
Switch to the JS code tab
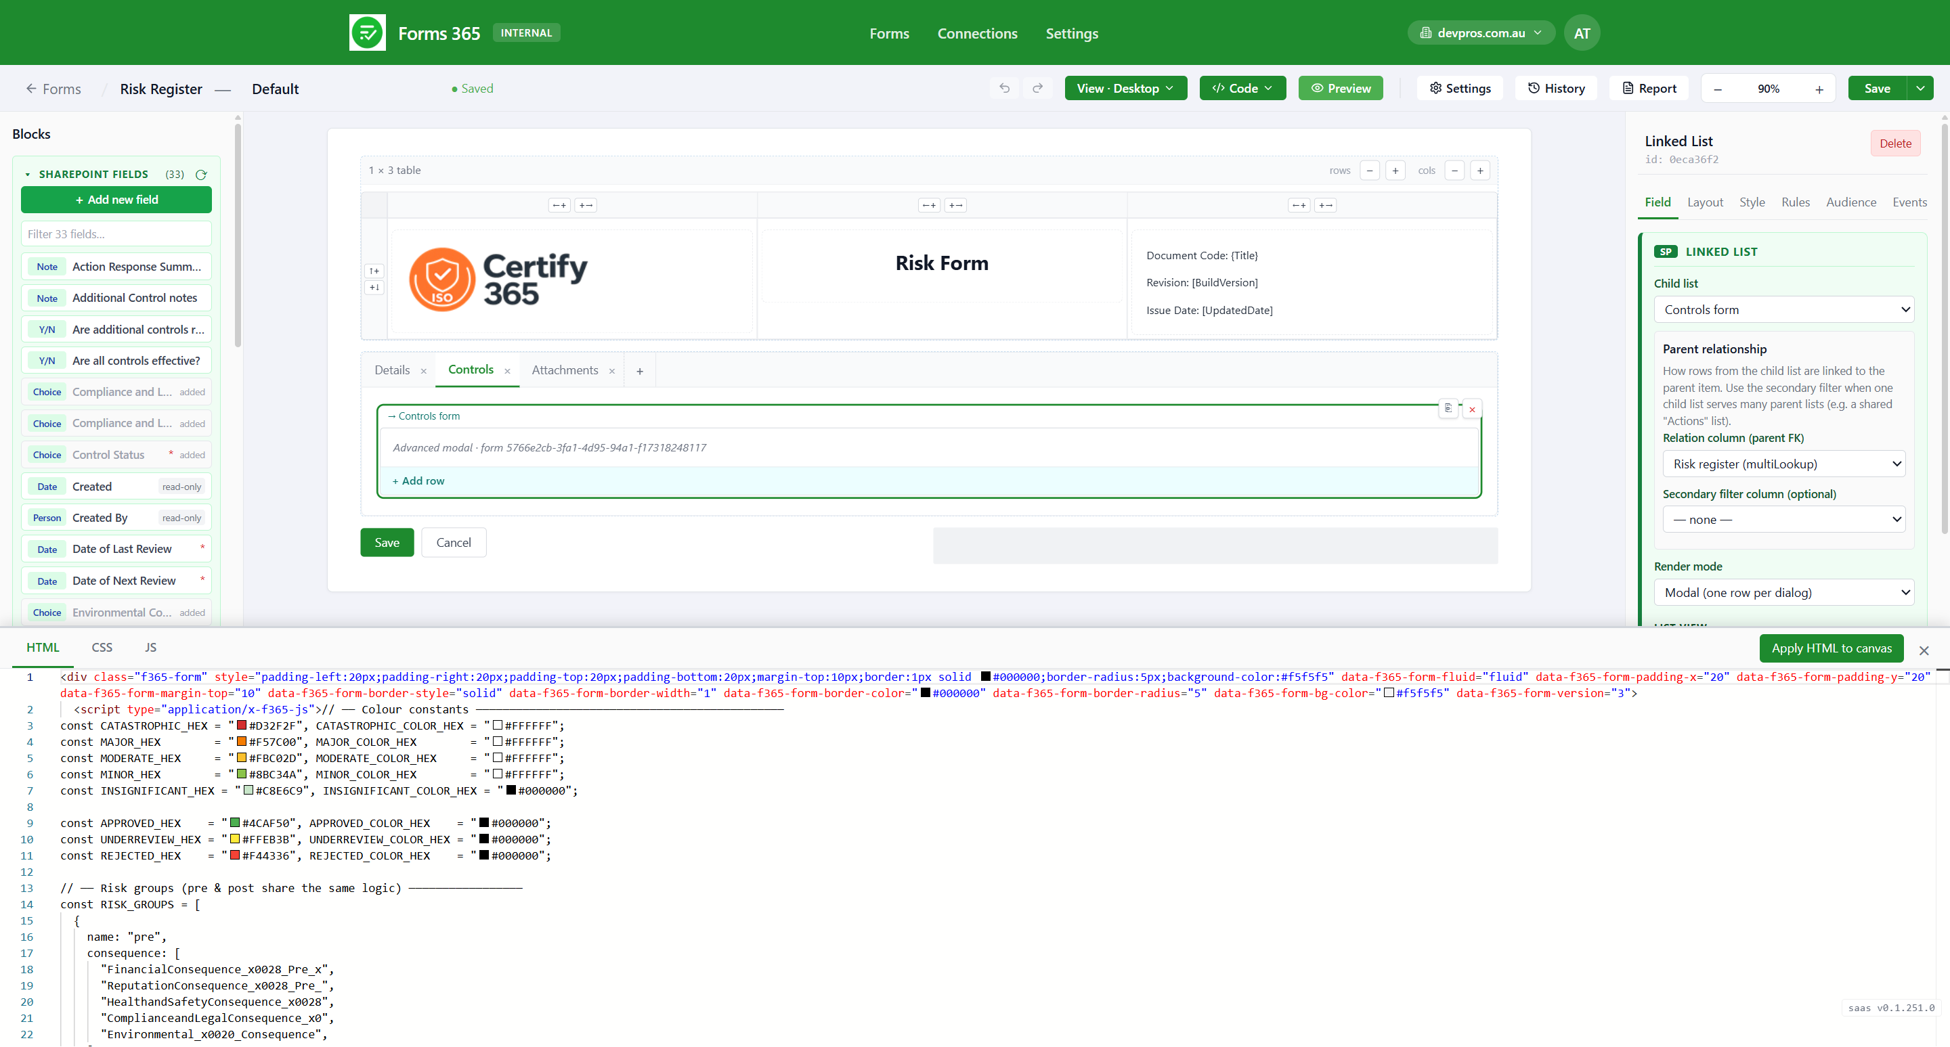pos(150,648)
